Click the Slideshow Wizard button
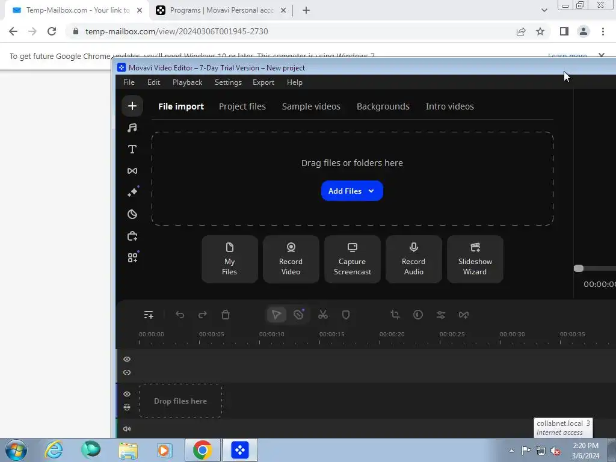The image size is (616, 462). coord(475,259)
